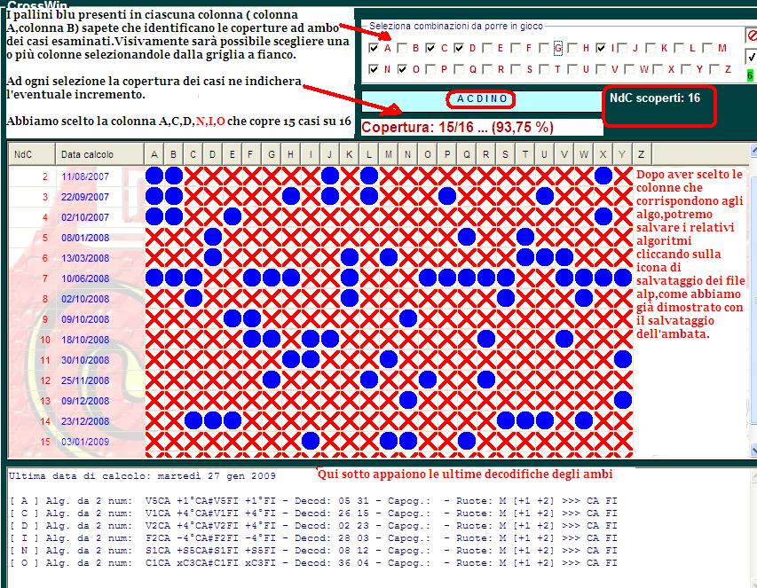Check the W combination box
757x588 pixels.
pyautogui.click(x=629, y=69)
